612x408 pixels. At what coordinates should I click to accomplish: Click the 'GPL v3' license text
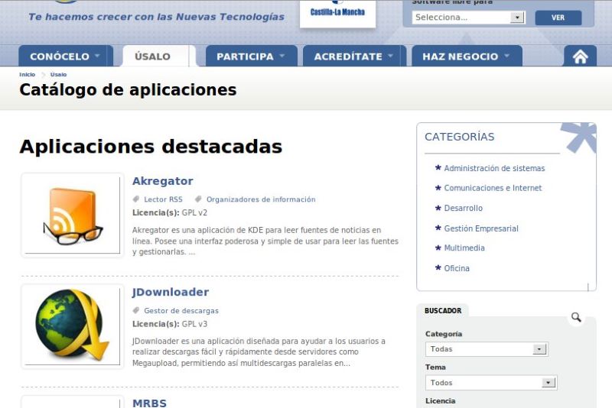pos(194,324)
